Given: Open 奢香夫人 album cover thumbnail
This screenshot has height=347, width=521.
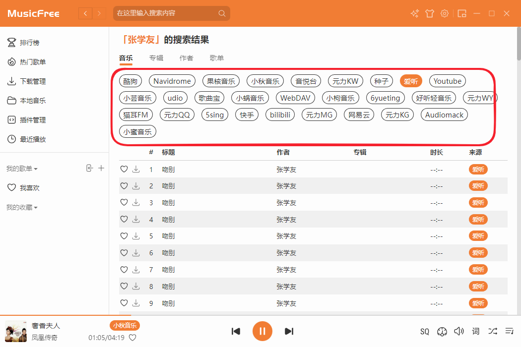Looking at the screenshot, I should pos(16,332).
